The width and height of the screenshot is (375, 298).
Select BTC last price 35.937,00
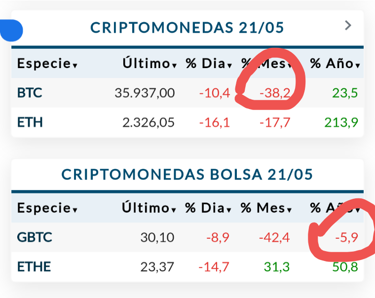tap(145, 93)
